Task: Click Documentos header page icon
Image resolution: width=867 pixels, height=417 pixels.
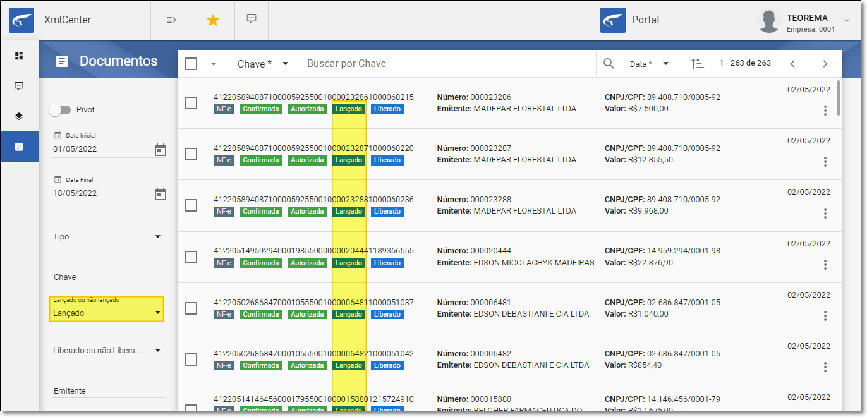Action: [x=62, y=61]
